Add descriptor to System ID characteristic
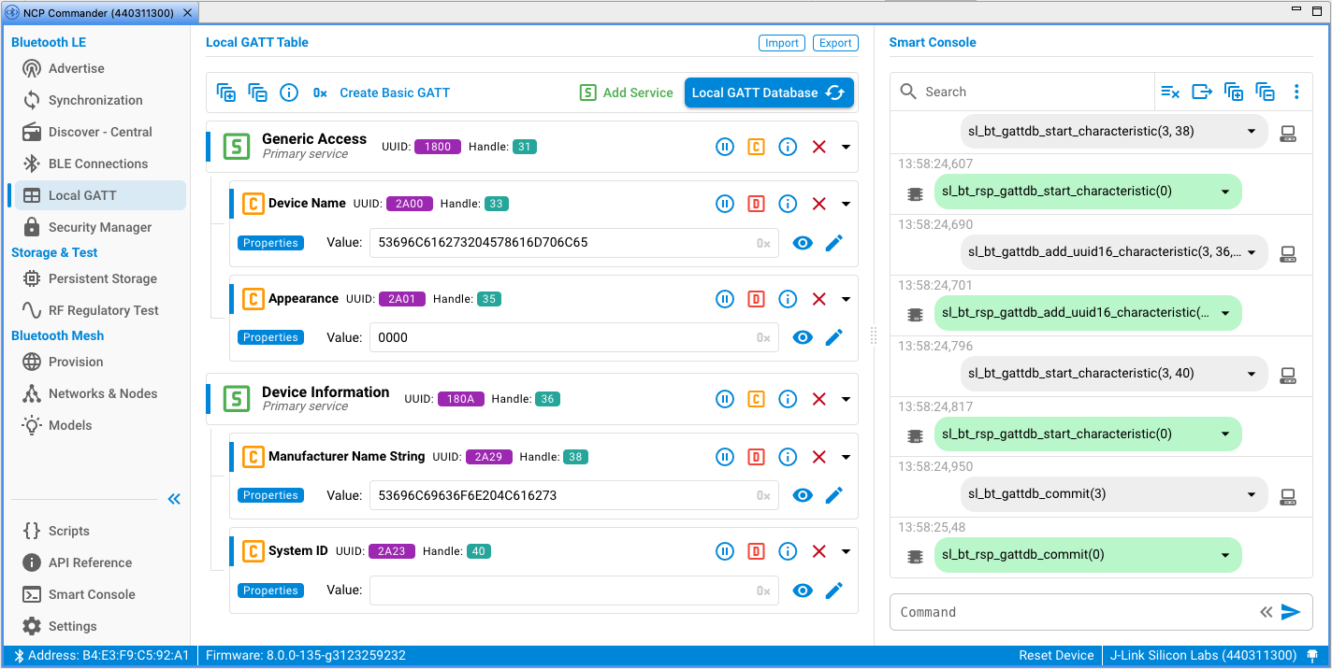 click(x=756, y=551)
